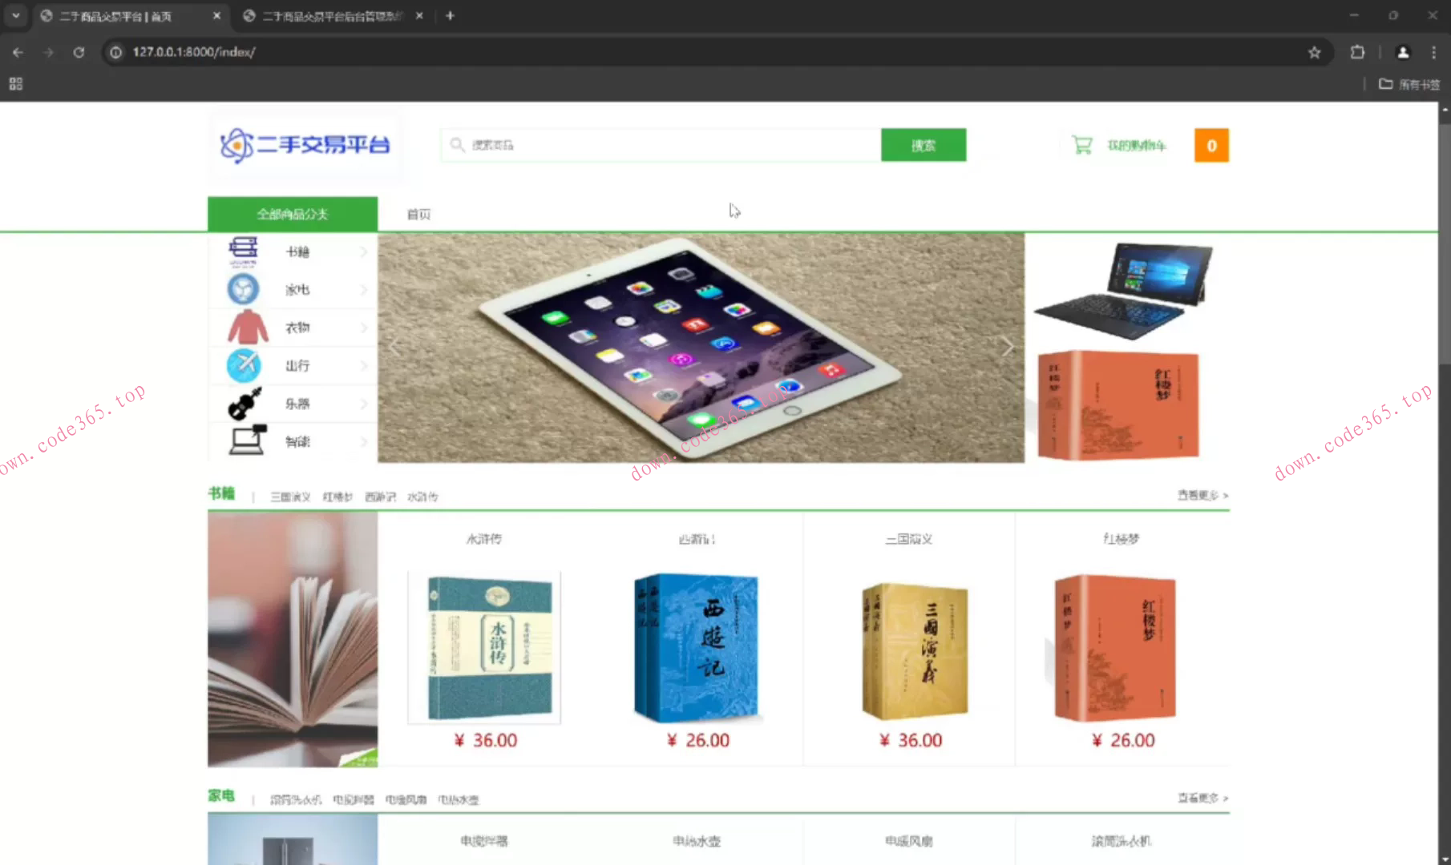This screenshot has height=865, width=1451.
Task: View site information icon beside the URL
Action: click(x=116, y=52)
